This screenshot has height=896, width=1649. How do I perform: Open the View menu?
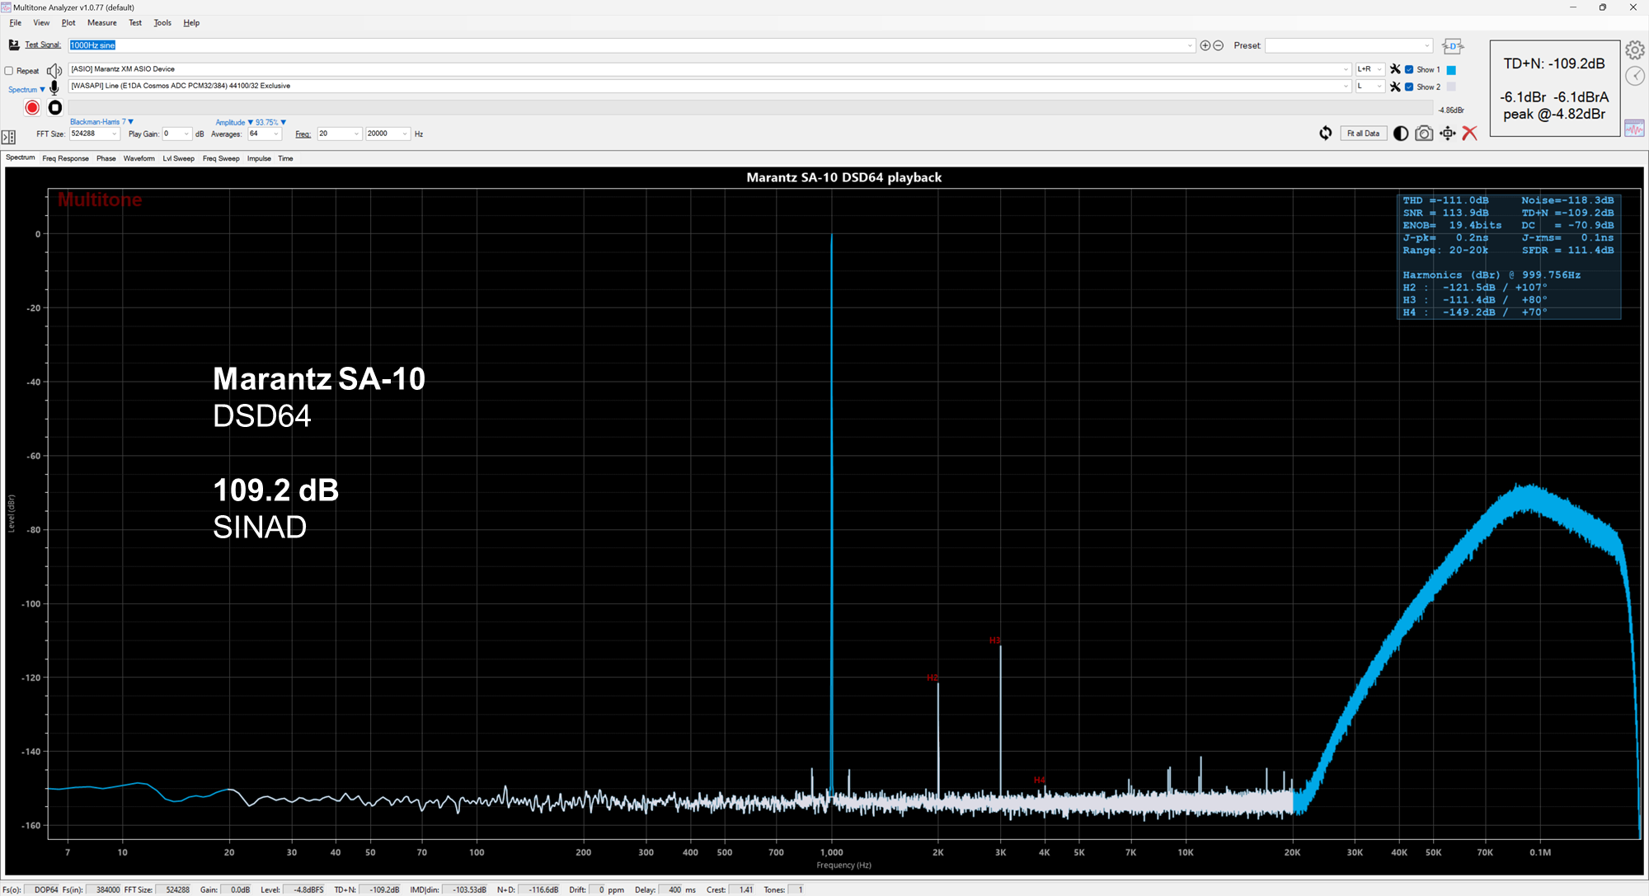click(x=41, y=23)
